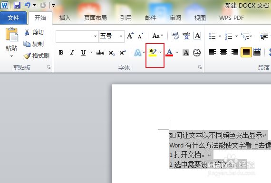This screenshot has width=271, height=183.
Task: Expand the 粘贴 paste options arrow
Action: [x=11, y=56]
